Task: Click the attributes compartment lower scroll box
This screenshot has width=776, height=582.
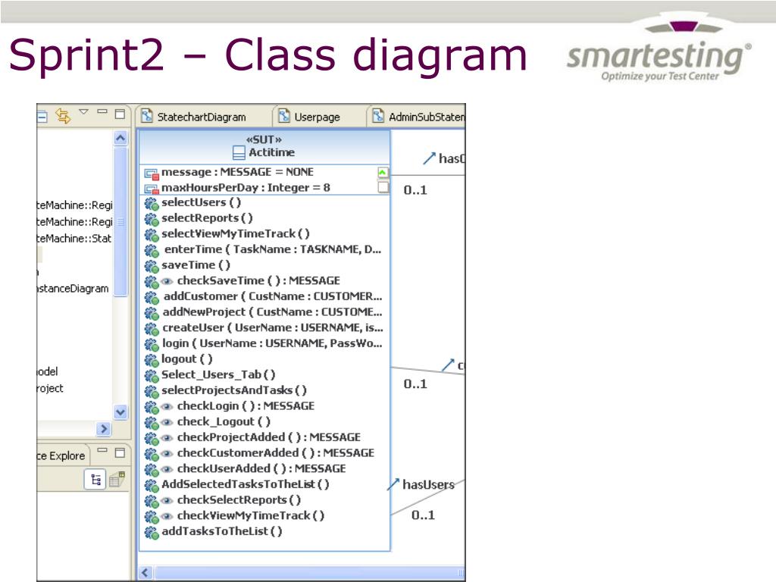Action: tap(383, 187)
